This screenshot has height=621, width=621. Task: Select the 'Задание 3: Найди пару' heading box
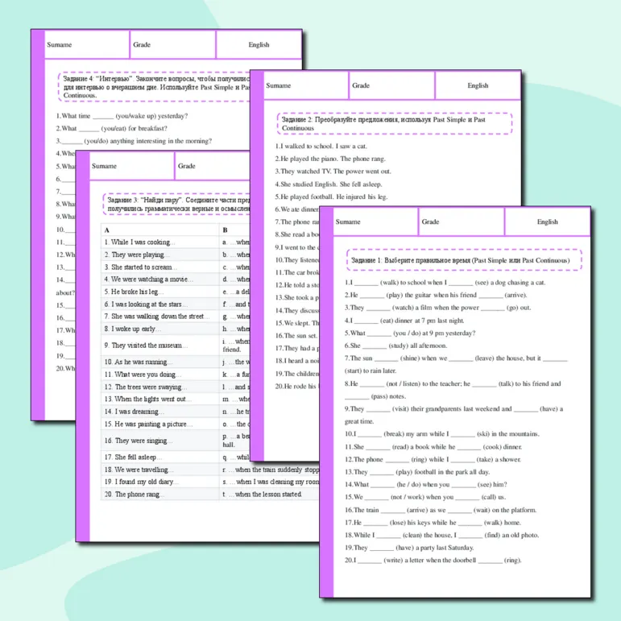176,205
